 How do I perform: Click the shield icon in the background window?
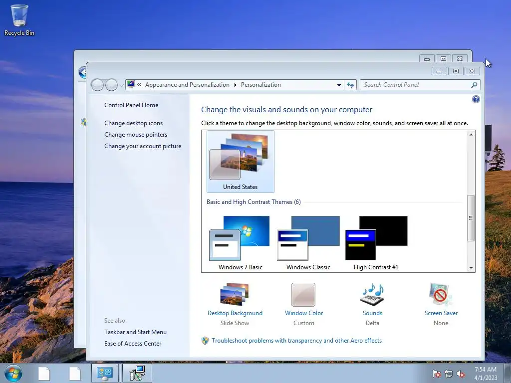83,122
